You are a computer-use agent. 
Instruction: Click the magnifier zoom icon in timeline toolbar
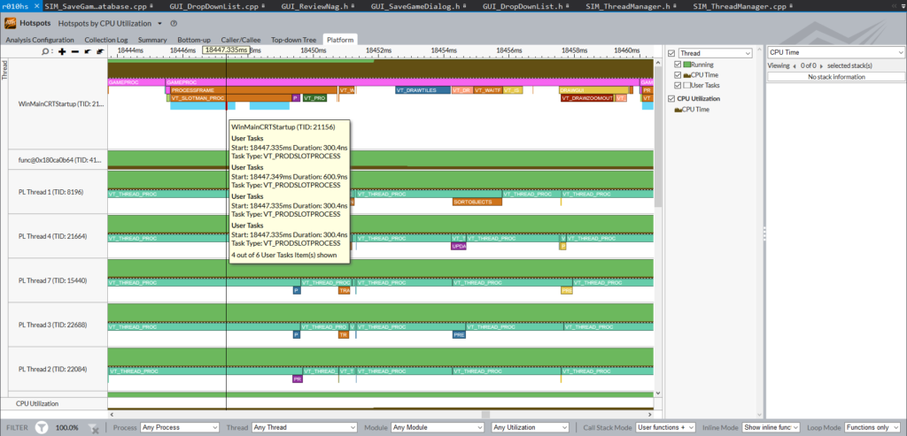[x=45, y=50]
